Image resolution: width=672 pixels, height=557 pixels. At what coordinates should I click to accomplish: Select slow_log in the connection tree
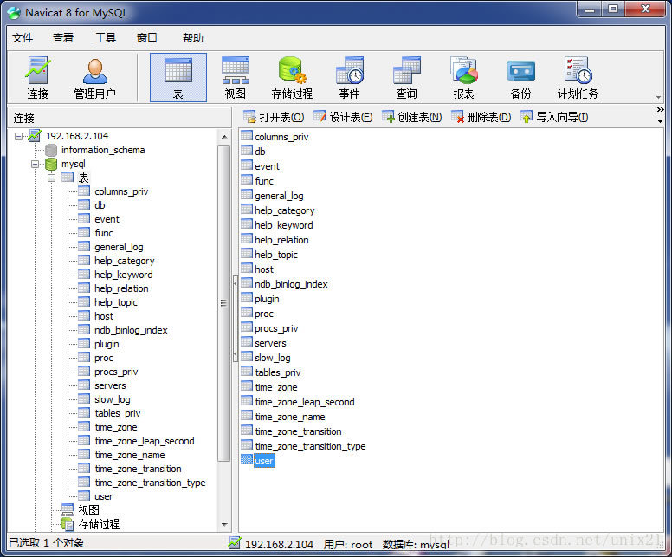113,399
